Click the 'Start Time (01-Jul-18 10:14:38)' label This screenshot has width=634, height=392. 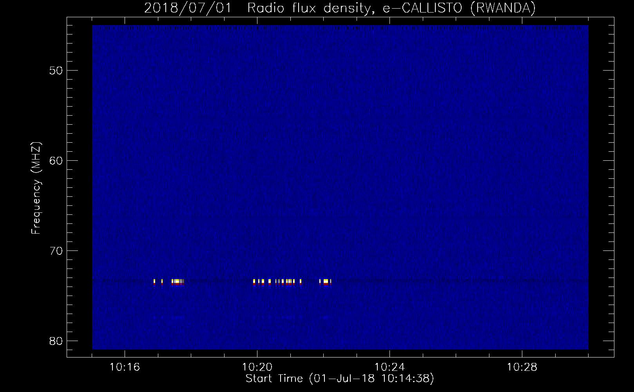[340, 379]
